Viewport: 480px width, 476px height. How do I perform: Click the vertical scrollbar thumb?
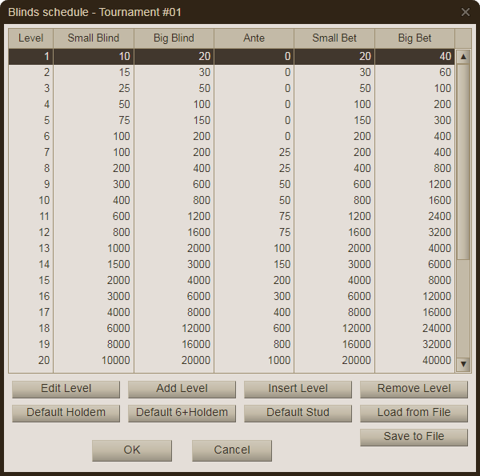pyautogui.click(x=463, y=160)
